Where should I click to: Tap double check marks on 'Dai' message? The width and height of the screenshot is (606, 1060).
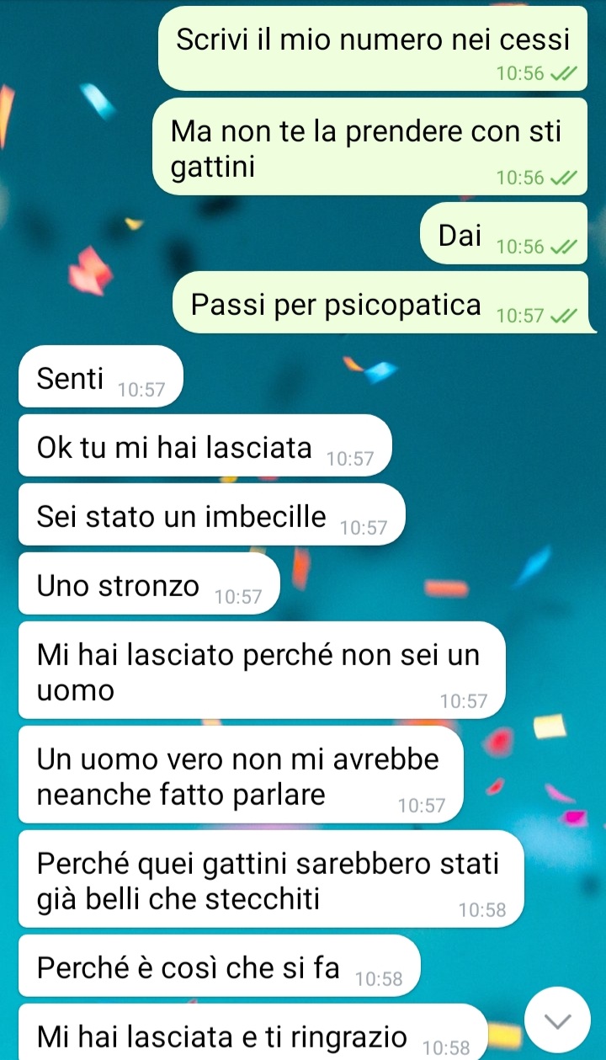tap(564, 248)
